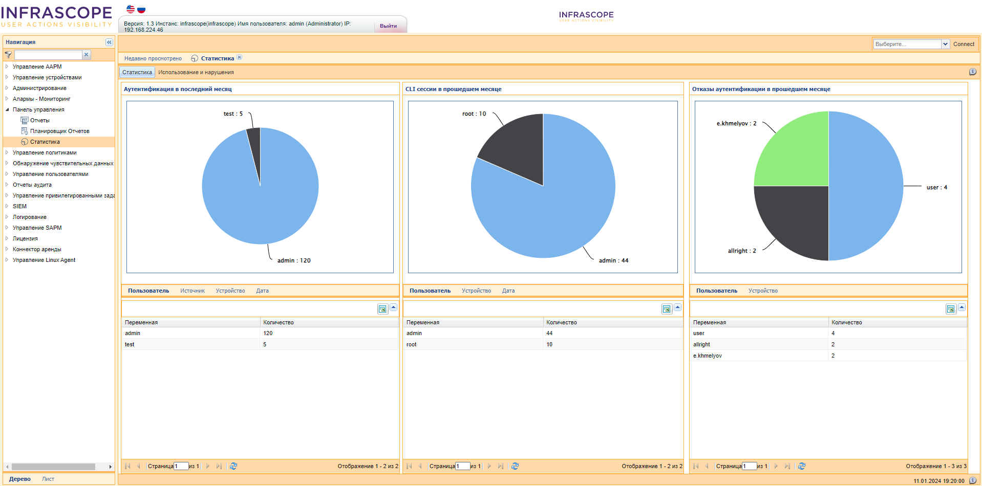Image resolution: width=982 pixels, height=486 pixels.
Task: Select the Статистика sub-tab
Action: tap(137, 72)
